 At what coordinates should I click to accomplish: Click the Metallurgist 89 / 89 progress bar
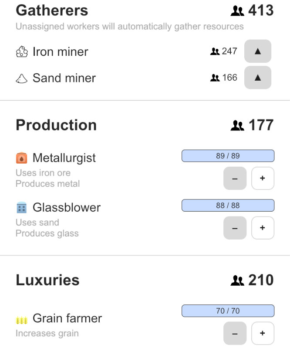[x=228, y=156]
